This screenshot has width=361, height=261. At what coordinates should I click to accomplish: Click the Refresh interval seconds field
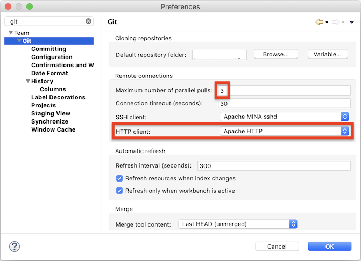pyautogui.click(x=274, y=165)
